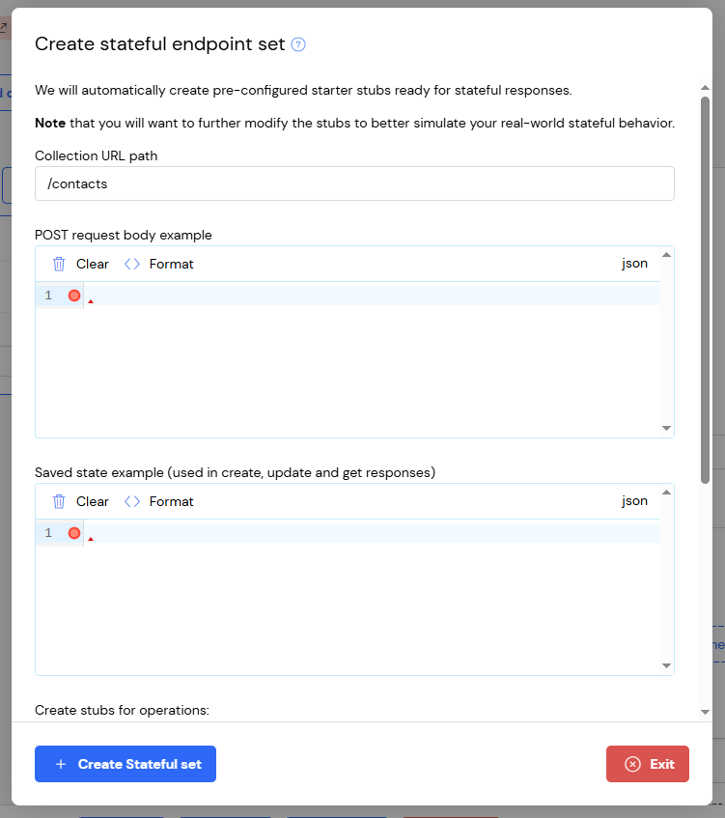Place cursor in POST request body line 1

(x=371, y=296)
